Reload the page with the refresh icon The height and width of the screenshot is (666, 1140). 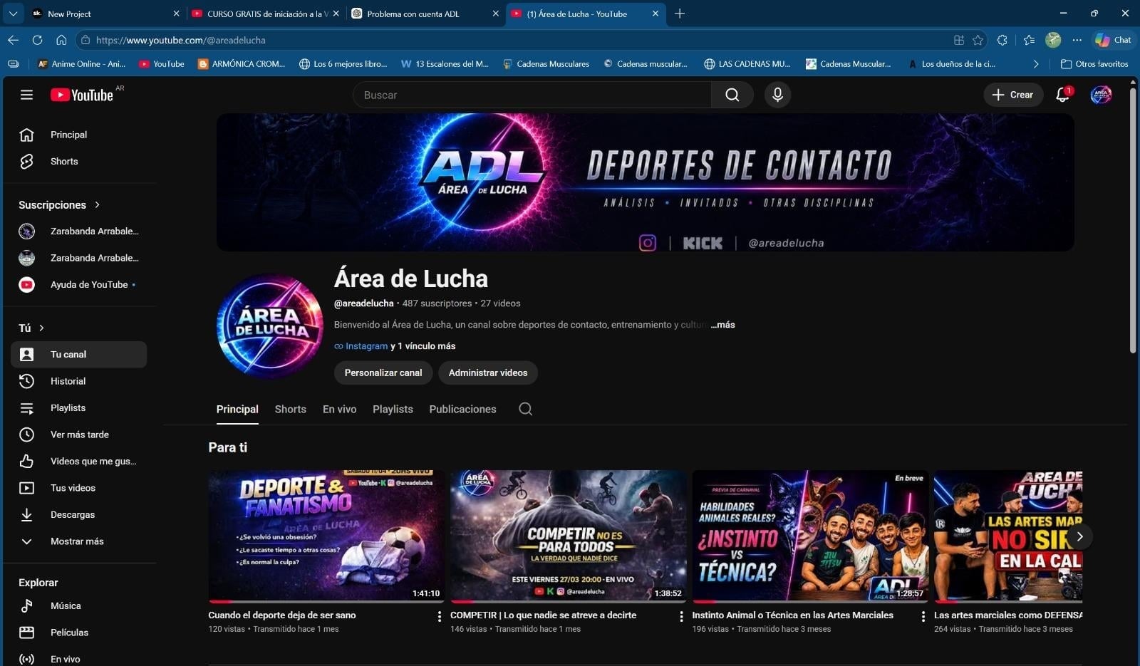click(37, 40)
